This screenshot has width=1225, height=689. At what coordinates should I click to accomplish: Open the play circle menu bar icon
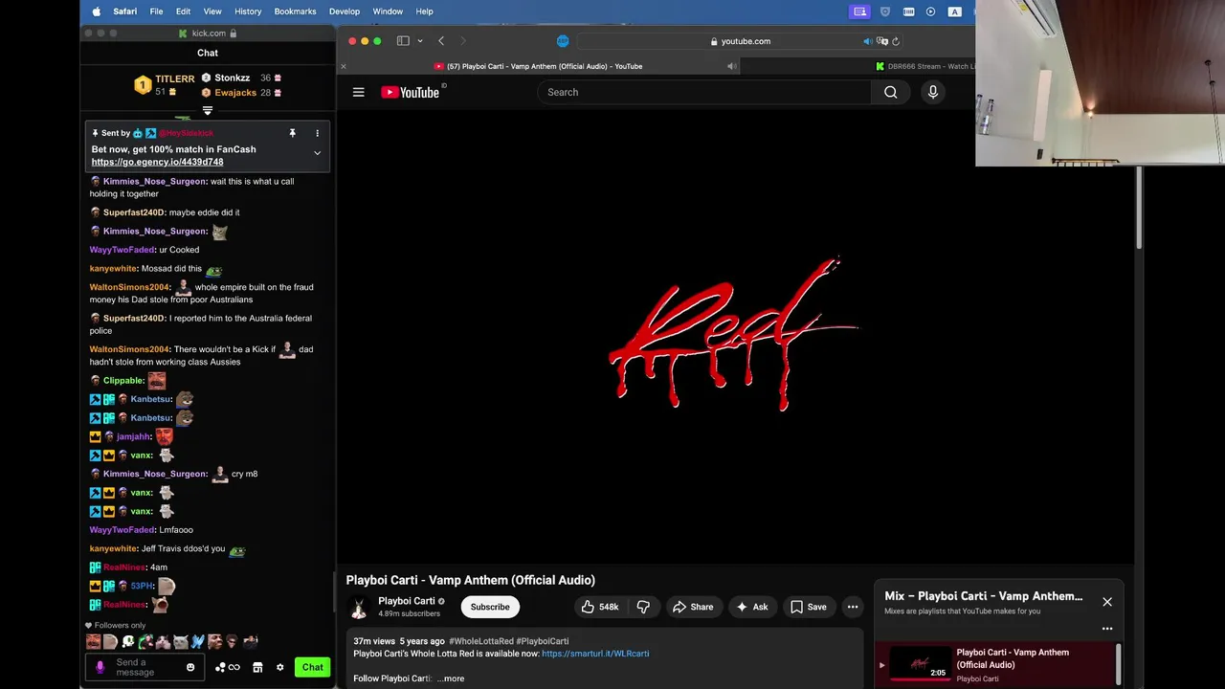930,11
